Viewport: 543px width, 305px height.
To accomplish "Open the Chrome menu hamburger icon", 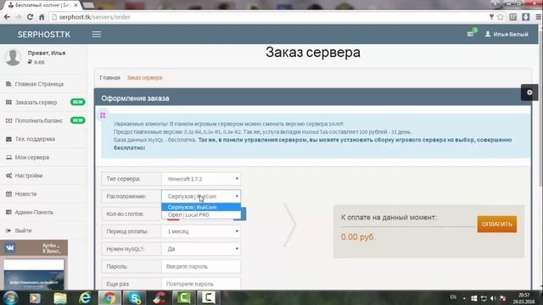I will click(538, 17).
